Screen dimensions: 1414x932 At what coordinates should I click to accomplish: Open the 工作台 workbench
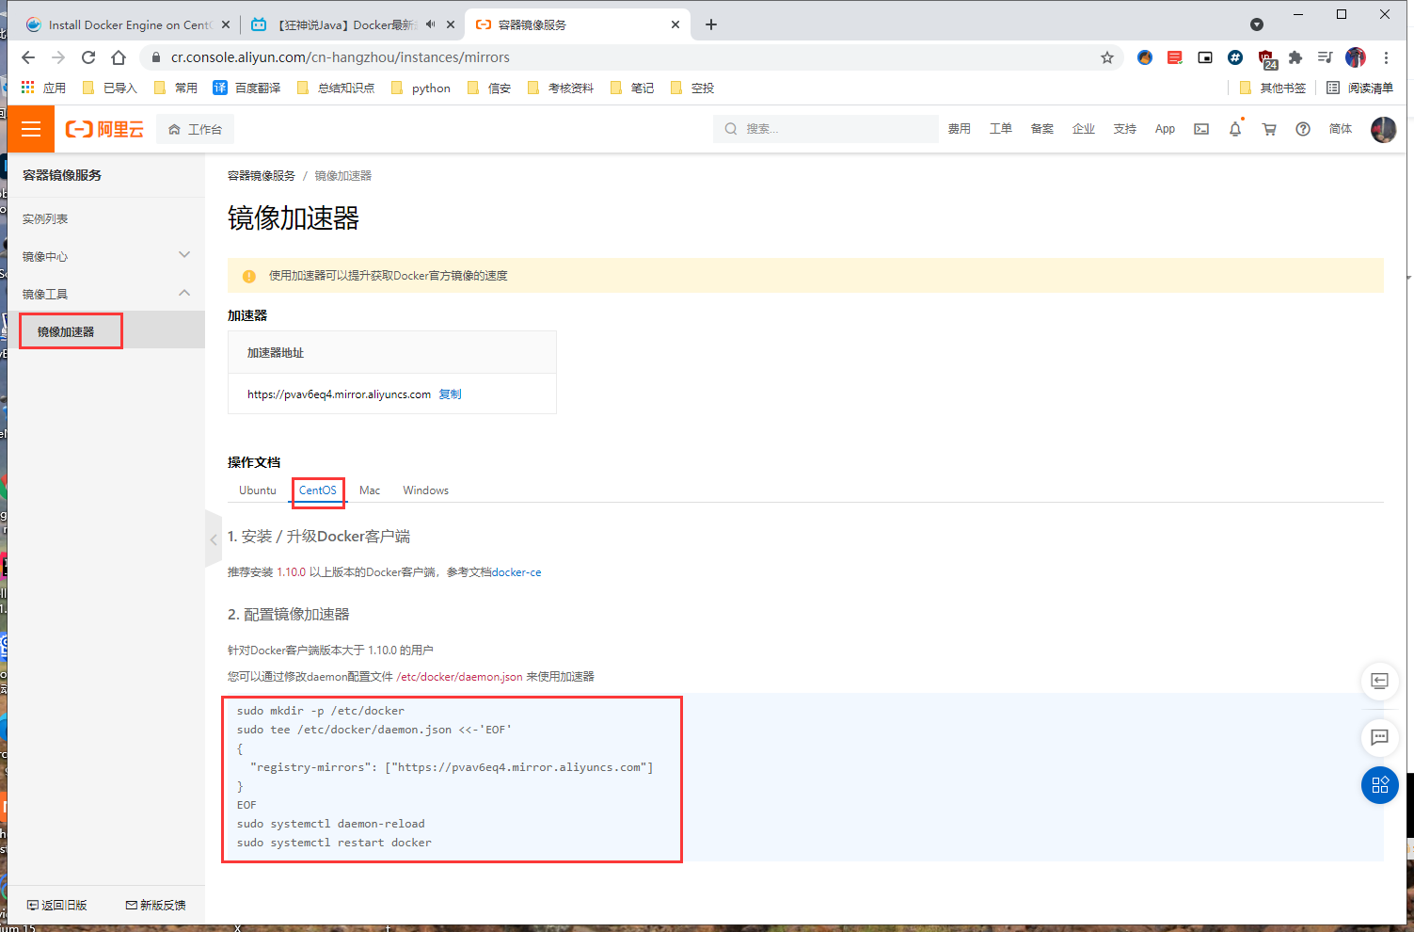pyautogui.click(x=196, y=129)
